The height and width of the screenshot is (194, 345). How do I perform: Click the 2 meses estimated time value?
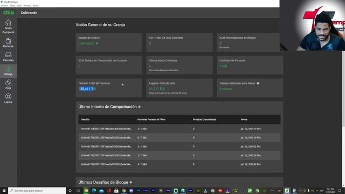226,89
